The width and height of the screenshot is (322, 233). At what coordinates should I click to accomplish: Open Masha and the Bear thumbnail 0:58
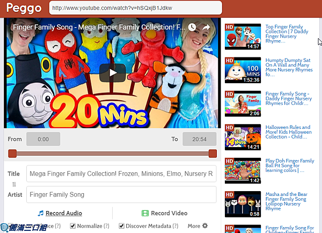point(243,204)
